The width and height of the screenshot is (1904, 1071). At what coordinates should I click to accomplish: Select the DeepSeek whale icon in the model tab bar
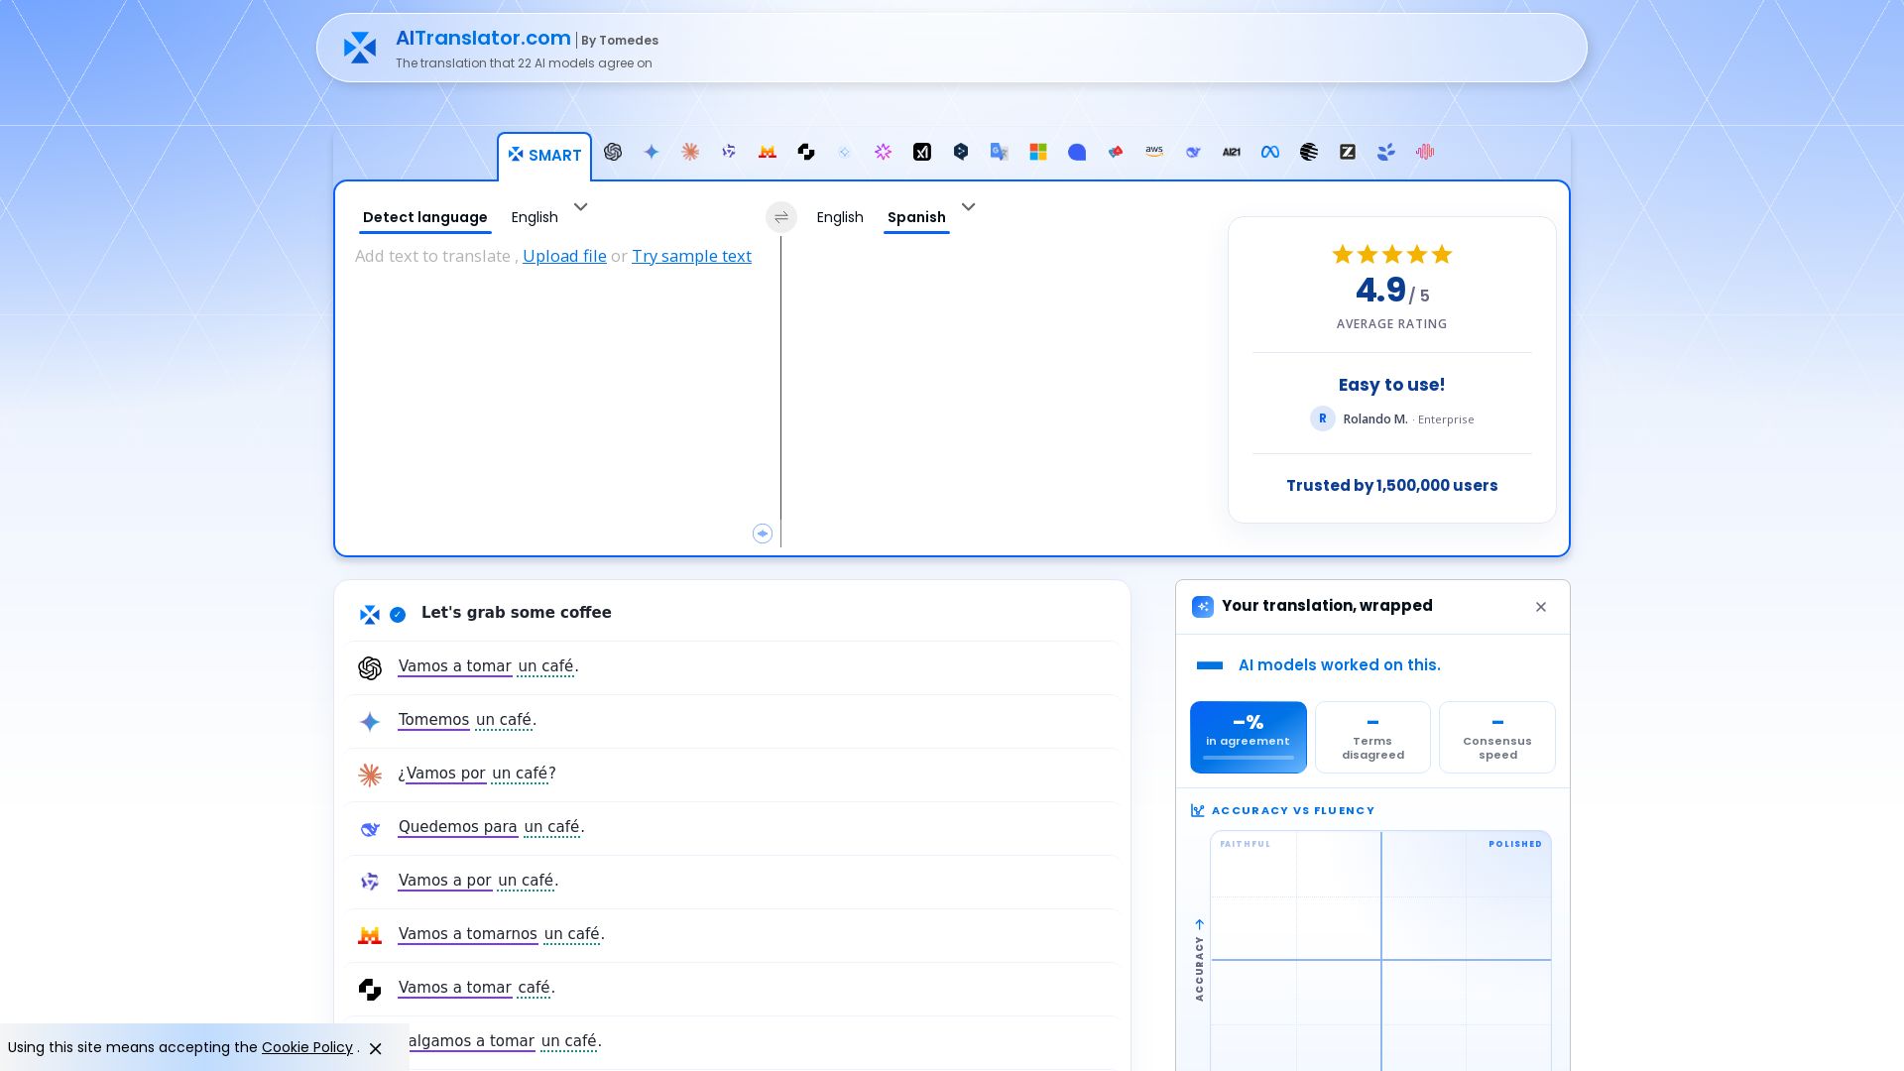1193,152
